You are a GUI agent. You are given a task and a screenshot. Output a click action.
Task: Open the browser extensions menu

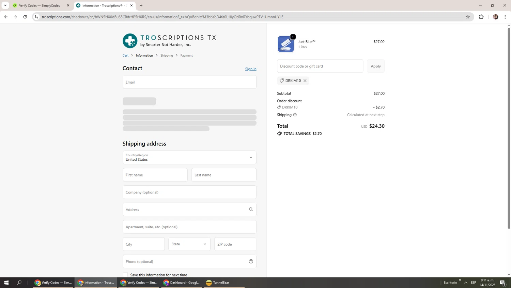point(481,17)
